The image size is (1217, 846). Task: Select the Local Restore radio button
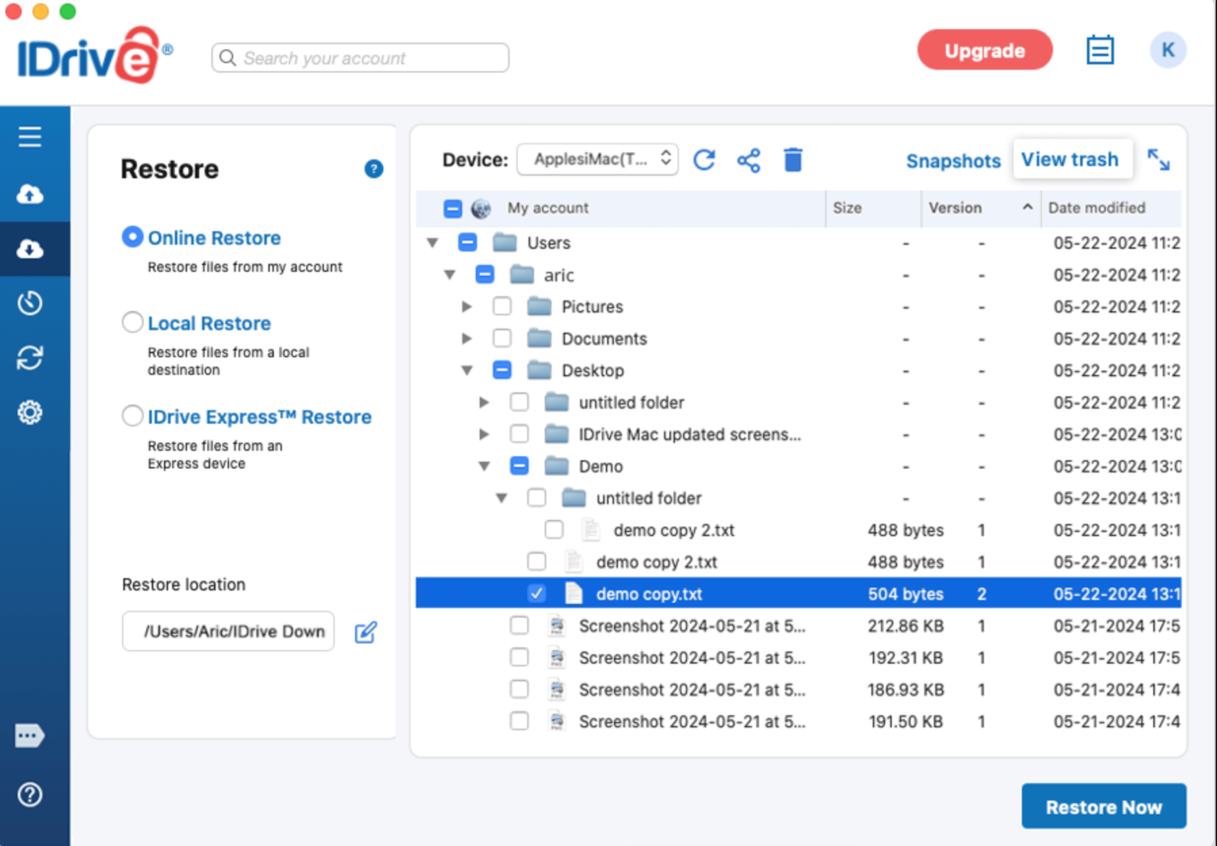pos(132,323)
